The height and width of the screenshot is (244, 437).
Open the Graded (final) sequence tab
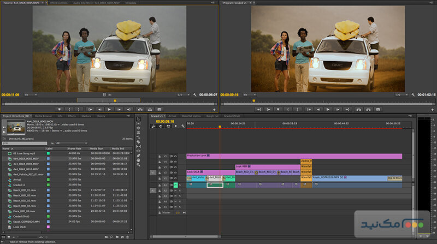tap(232, 116)
